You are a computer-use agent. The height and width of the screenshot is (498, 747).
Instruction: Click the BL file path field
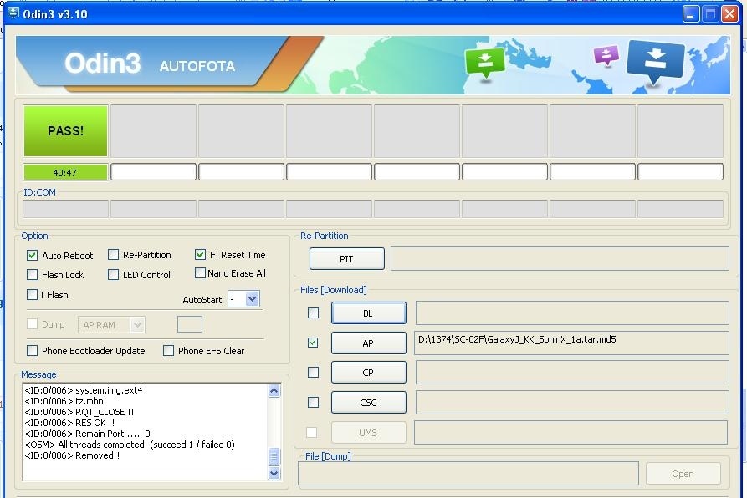[x=572, y=313]
